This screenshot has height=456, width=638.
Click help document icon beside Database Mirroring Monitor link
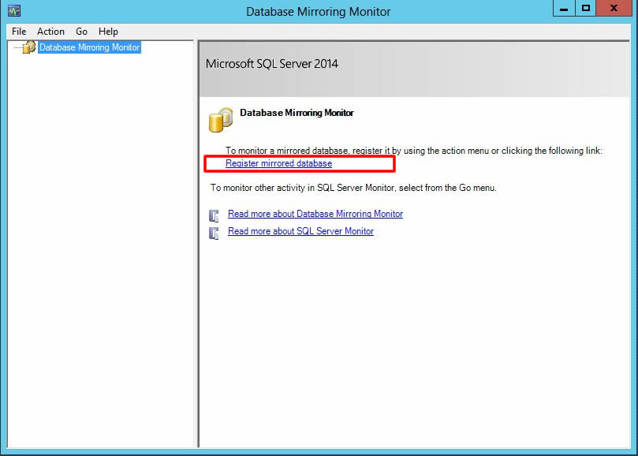(x=214, y=215)
